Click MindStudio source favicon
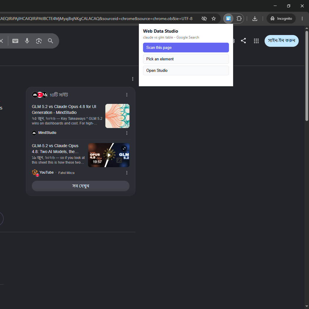Viewport: 309px width, 309px height. [34, 133]
